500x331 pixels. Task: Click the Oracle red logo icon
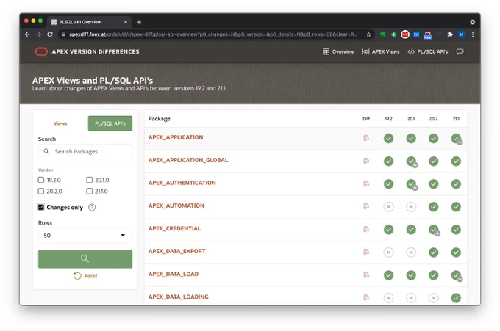coord(41,51)
